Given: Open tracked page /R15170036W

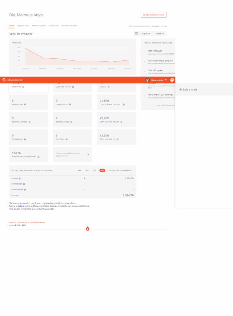Looking at the screenshot, I should (x=155, y=51).
